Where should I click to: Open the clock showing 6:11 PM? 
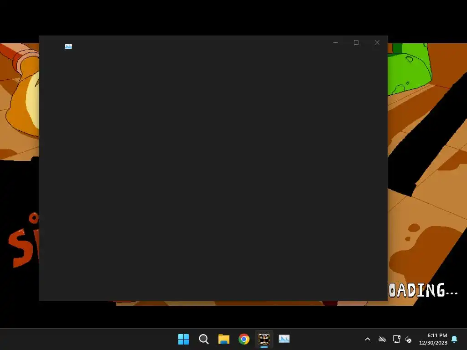pyautogui.click(x=433, y=339)
